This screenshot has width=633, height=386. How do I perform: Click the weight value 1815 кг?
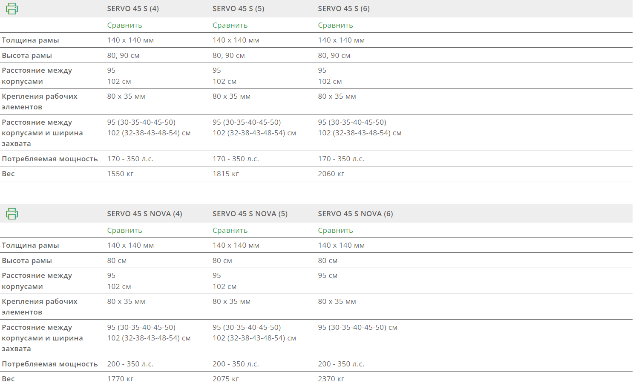(226, 174)
